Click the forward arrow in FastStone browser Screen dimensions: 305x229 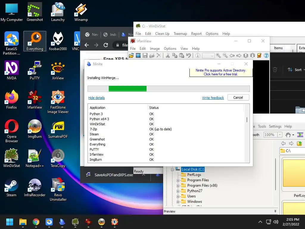click(291, 143)
